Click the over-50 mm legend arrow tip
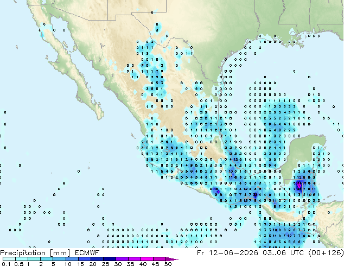This screenshot has height=266, width=344. click(x=173, y=259)
